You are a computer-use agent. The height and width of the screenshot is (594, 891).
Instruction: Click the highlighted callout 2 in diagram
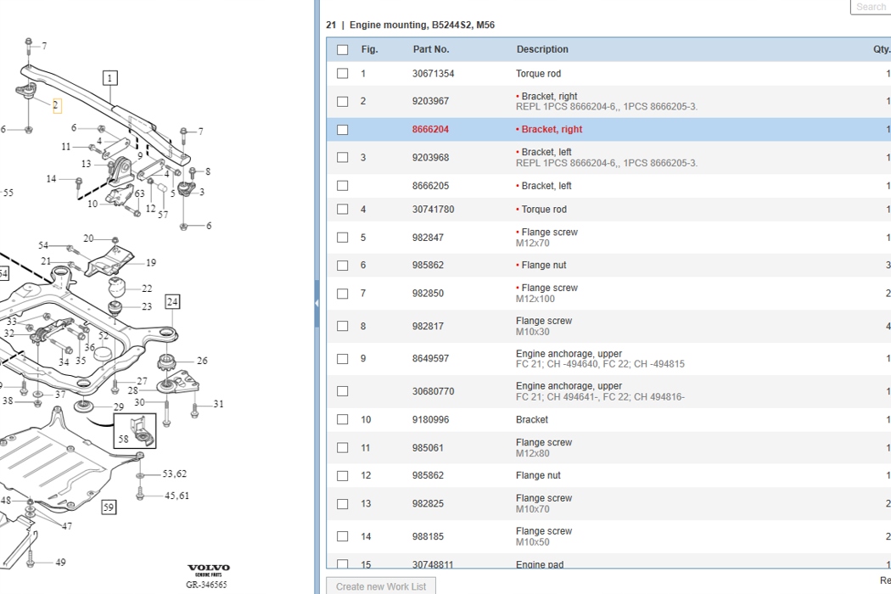56,105
